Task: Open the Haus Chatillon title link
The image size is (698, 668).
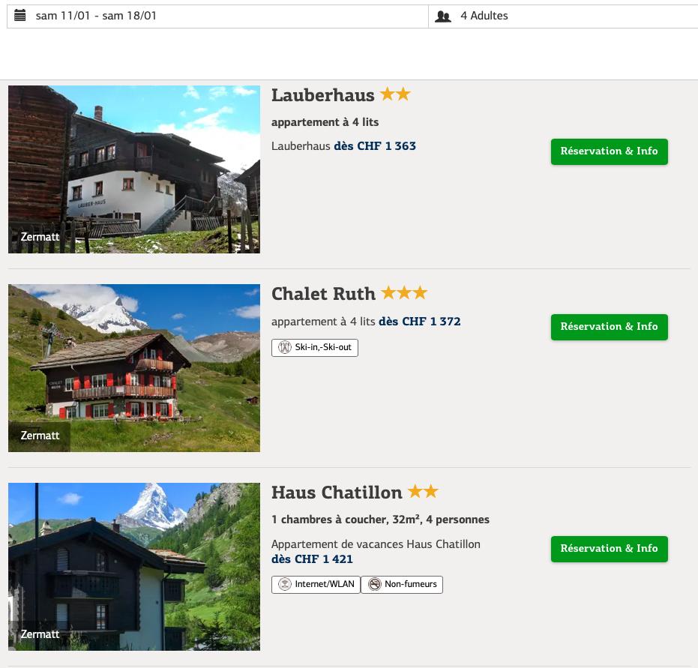Action: point(337,493)
